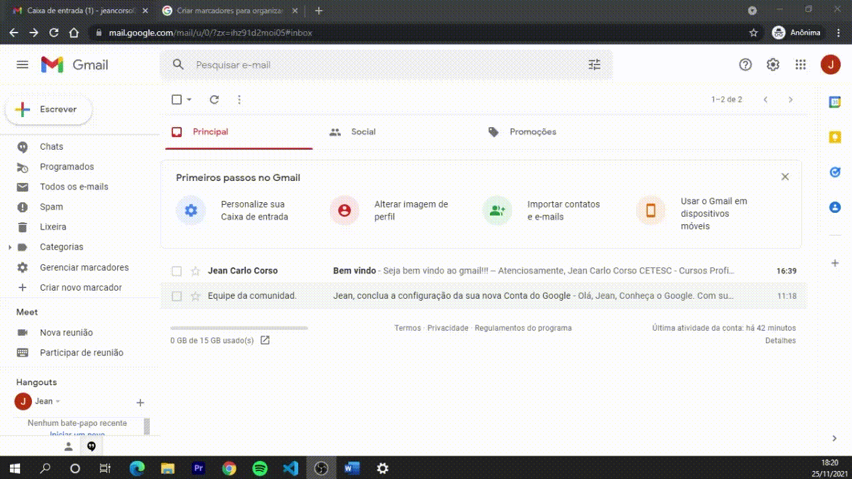Image resolution: width=852 pixels, height=479 pixels.
Task: Go to browser home page
Action: click(74, 33)
